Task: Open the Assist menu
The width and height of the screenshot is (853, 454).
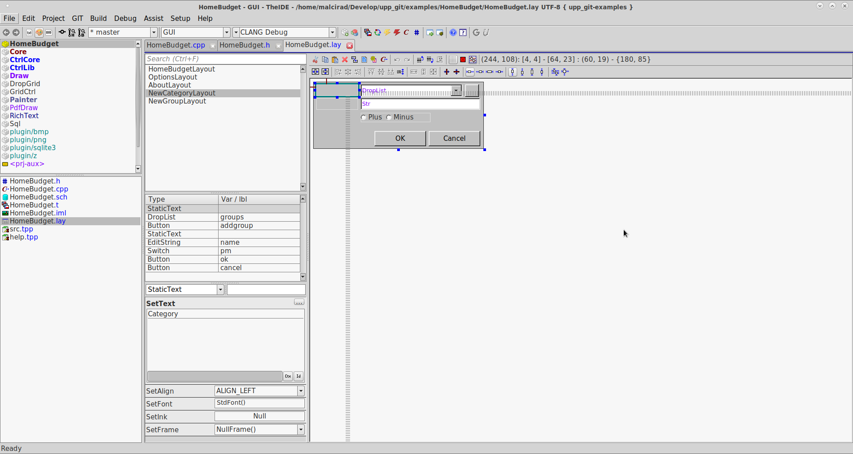Action: 153,18
